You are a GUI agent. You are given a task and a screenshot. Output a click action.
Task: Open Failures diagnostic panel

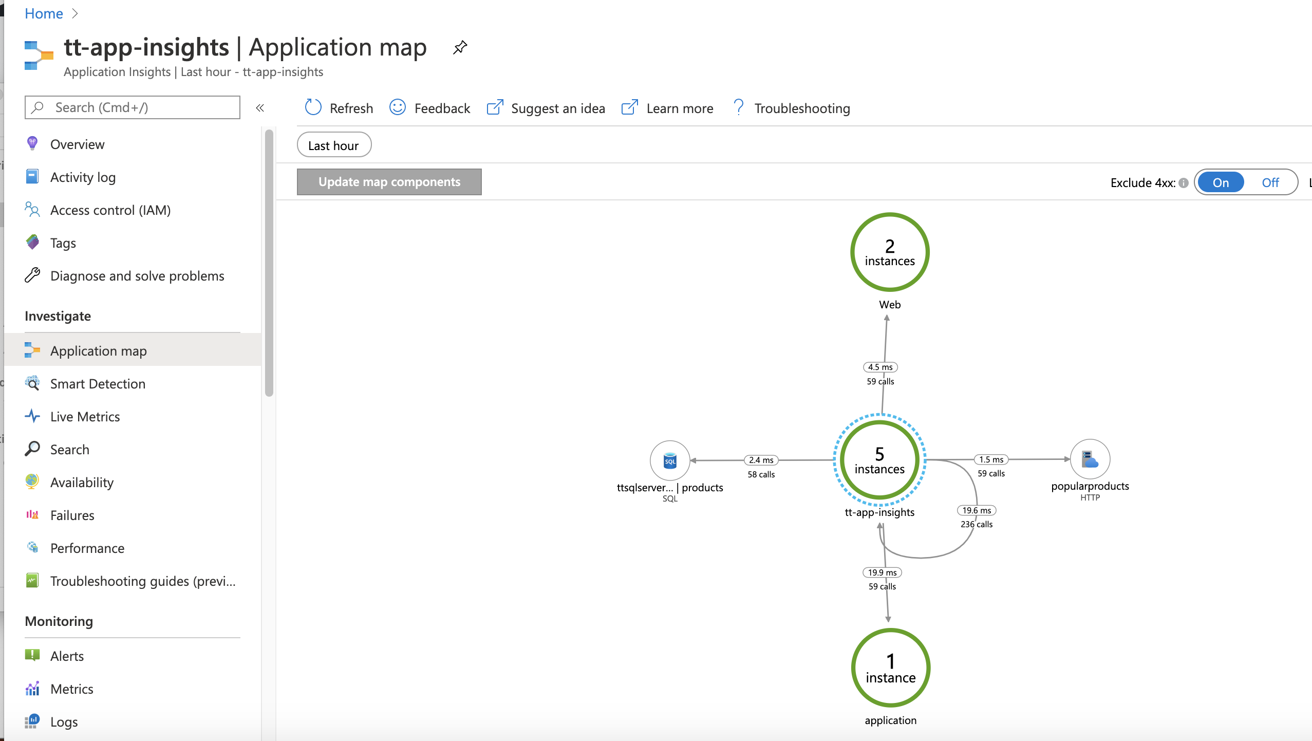click(71, 515)
